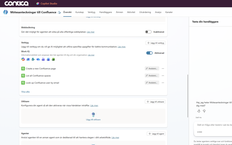The image size is (232, 145).
Task: Give thumbs down to the greeting message
Action: point(204,111)
